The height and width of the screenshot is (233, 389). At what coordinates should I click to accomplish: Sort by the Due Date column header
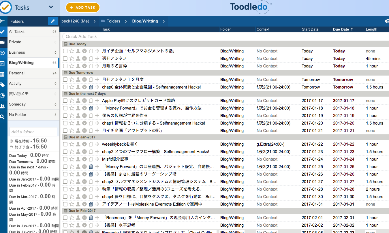[341, 29]
